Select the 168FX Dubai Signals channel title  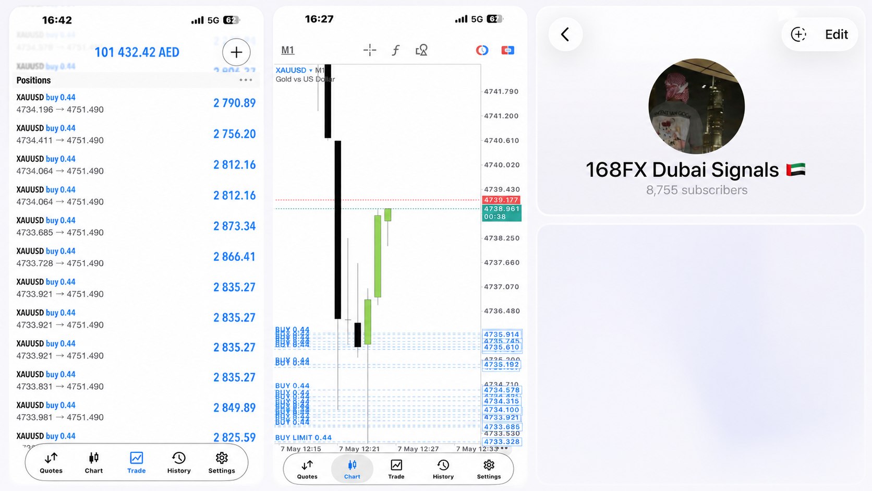695,170
